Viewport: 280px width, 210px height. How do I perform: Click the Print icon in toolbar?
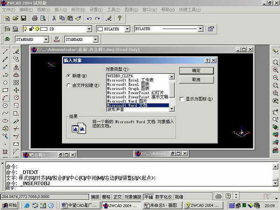click(35, 18)
